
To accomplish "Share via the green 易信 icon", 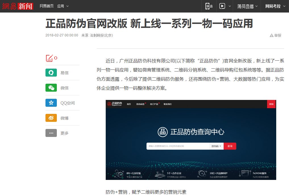I will point(51,73).
